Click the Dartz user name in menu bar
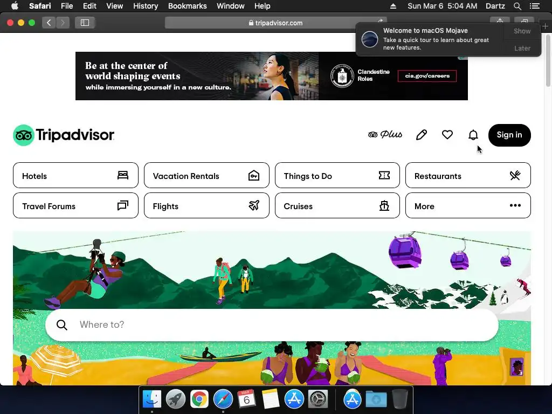 [x=495, y=6]
